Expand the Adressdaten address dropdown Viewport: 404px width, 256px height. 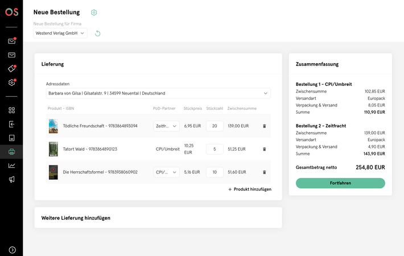(158, 93)
